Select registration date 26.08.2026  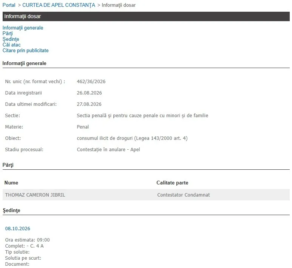[89, 93]
